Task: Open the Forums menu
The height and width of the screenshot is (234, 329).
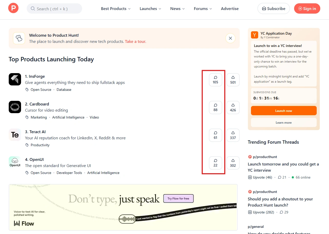Action: pos(201,8)
